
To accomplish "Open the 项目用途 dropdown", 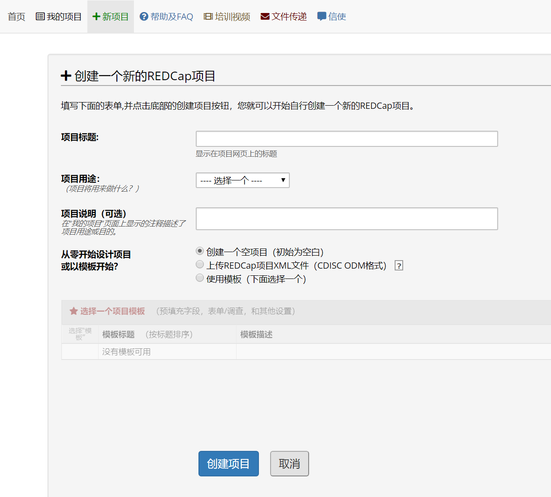I will (243, 180).
